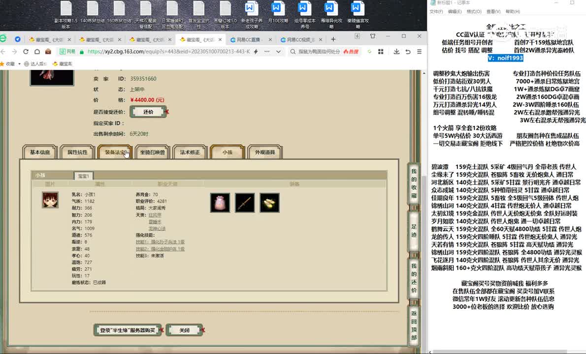Image resolution: width=586 pixels, height=354 pixels.
Task: Click the character image thumbnail at top
Action: point(52,78)
